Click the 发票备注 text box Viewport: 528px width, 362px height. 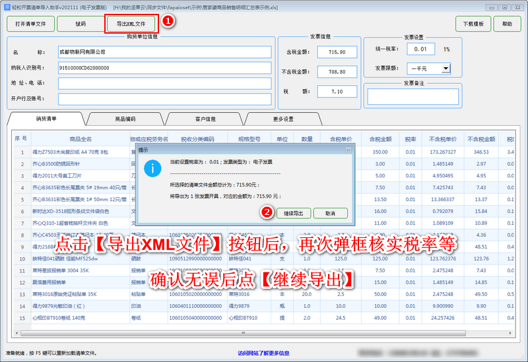click(413, 96)
